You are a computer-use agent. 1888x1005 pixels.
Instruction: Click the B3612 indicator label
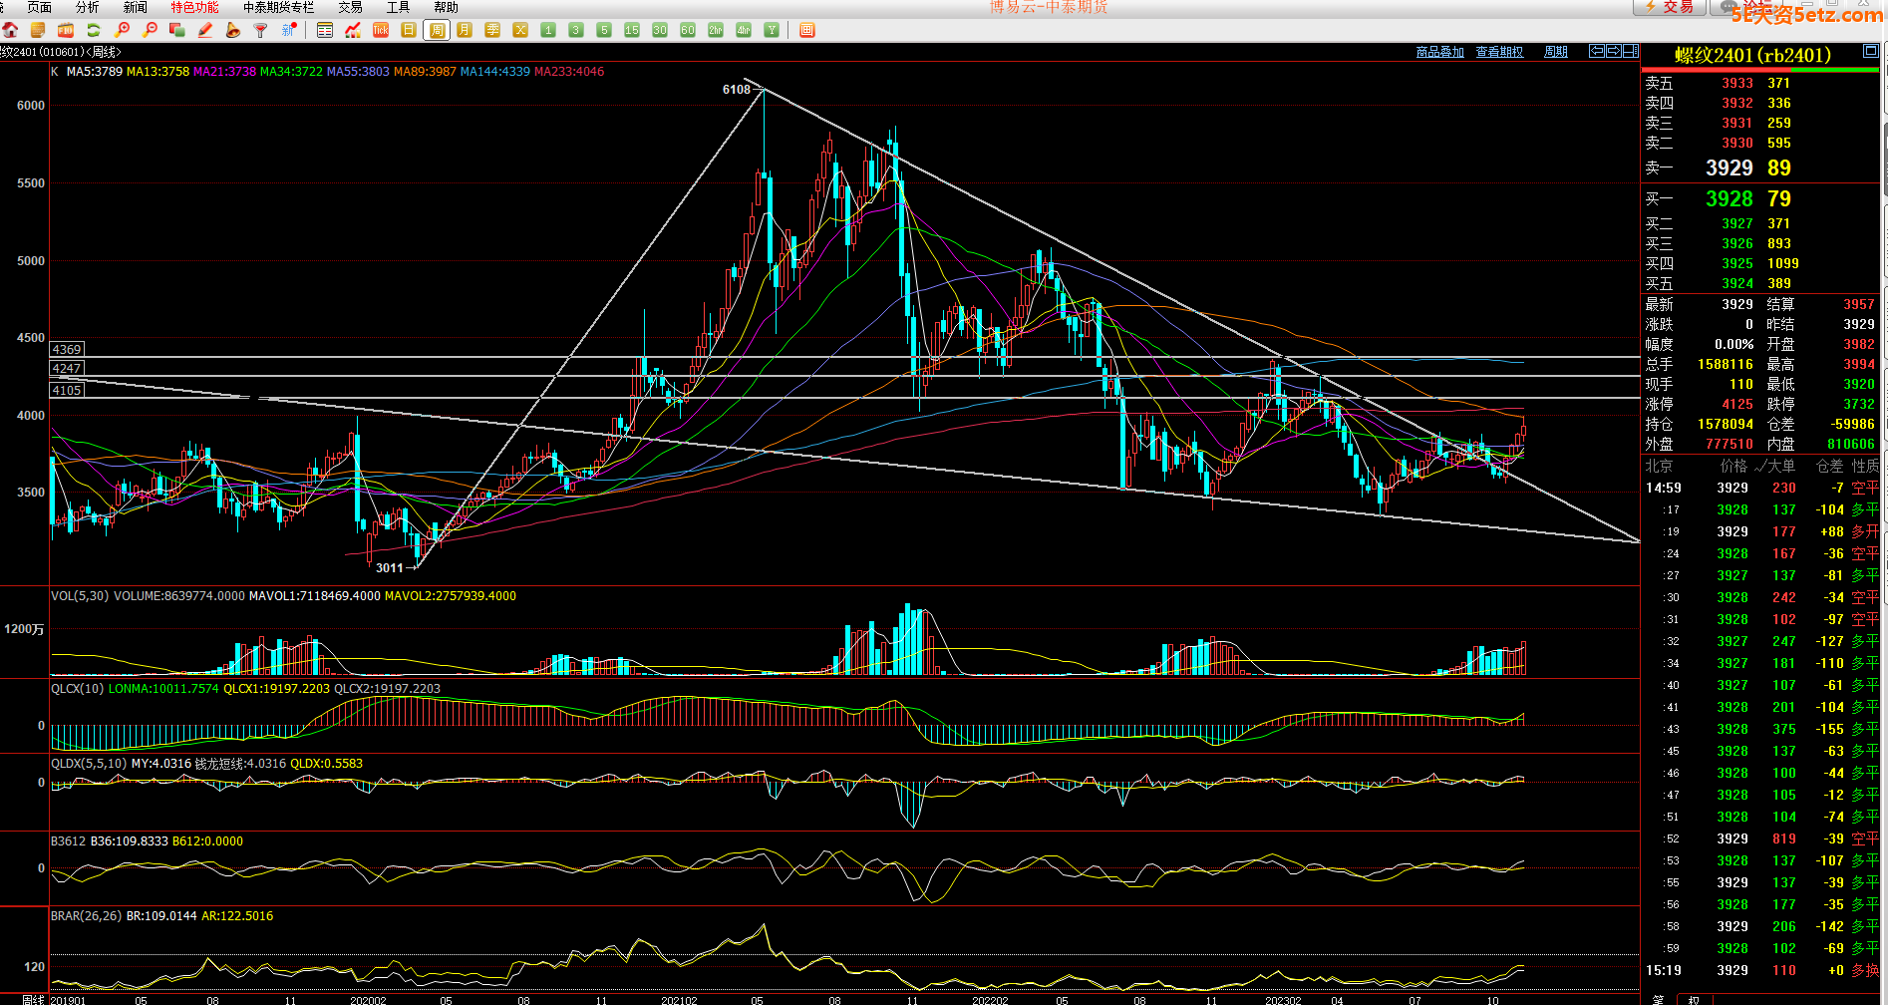(x=69, y=841)
